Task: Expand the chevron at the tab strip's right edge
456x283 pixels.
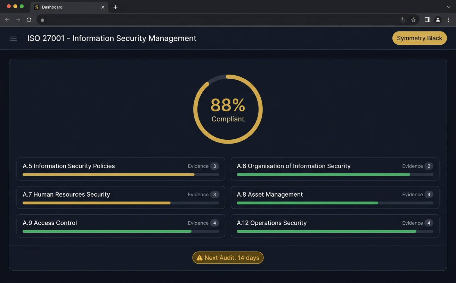Action: [448, 7]
